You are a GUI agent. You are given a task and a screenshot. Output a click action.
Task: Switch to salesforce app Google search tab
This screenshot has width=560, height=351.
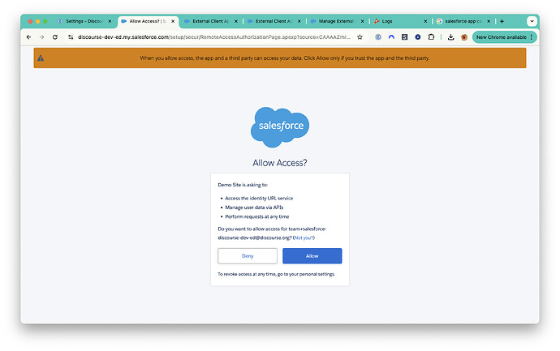click(x=463, y=21)
